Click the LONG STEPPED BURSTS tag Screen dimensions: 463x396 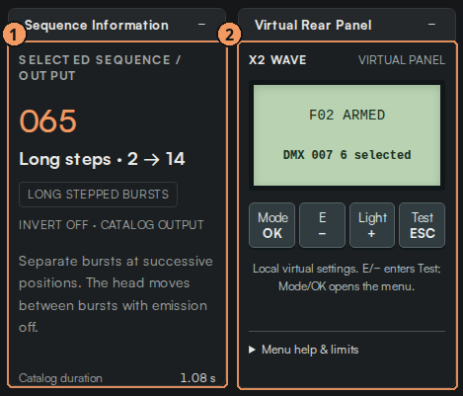tap(98, 195)
